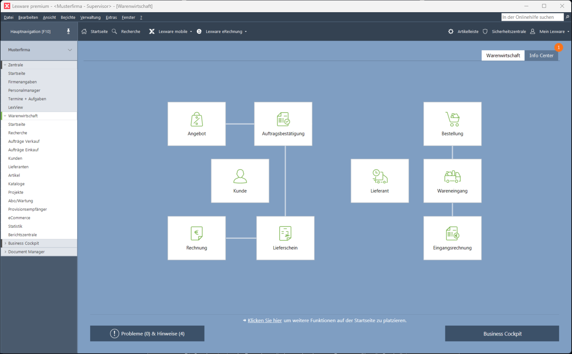The image size is (572, 354).
Task: Open the Lieferschein tile
Action: click(285, 238)
